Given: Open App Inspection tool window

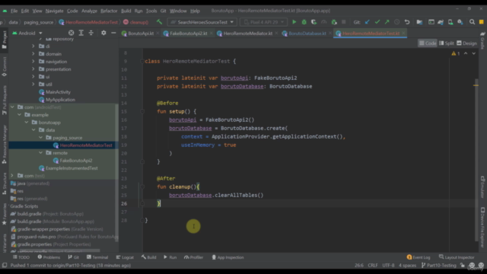Looking at the screenshot, I should coord(228,257).
